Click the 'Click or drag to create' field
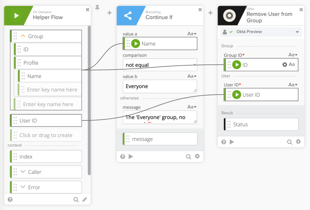This screenshot has height=210, width=310. click(46, 135)
